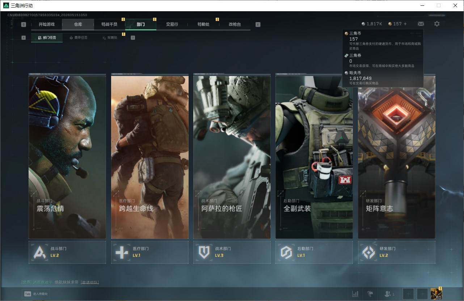Click the 研发部门 LV.2 button
Screen dimensions: 464x301
pos(397,252)
